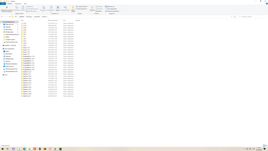Open the Файл (File) tab
Viewport: 268px width, 151px height.
(3, 3)
